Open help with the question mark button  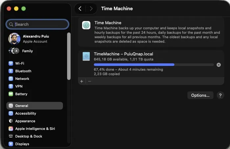(220, 95)
